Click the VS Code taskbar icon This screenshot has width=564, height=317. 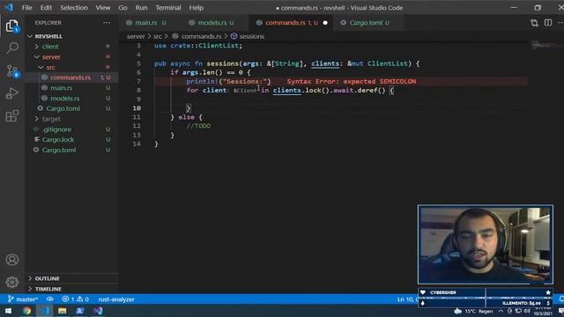45,311
